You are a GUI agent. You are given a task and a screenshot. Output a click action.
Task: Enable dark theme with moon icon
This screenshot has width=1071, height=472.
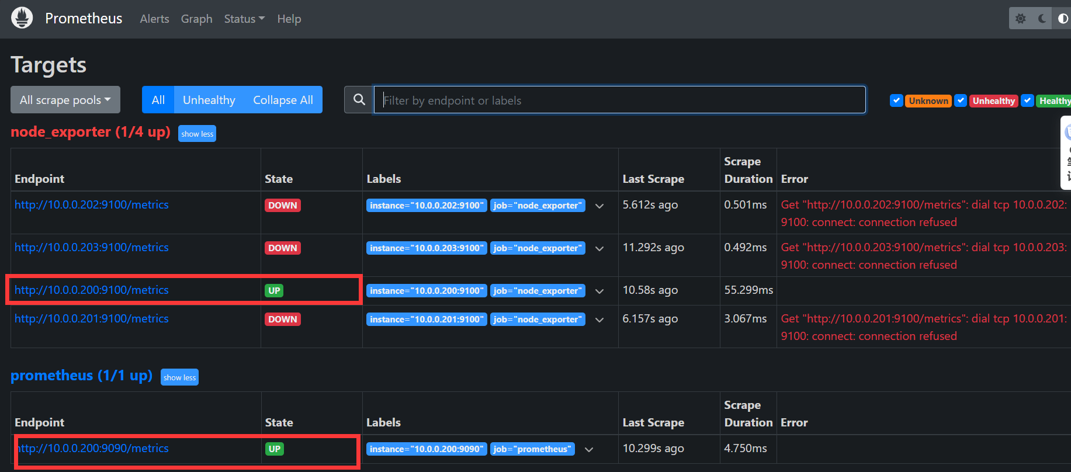(1042, 19)
